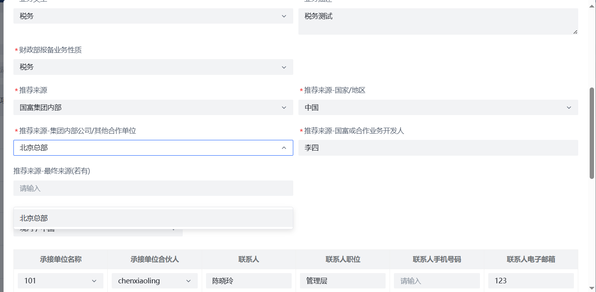
Task: Collapse the 北京总部 dropdown using up arrow
Action: (x=284, y=148)
